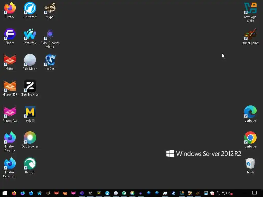Viewport: 263px width, 197px height.
Task: Switch to Zen Browser in the taskbar
Action: pyautogui.click(x=90, y=193)
